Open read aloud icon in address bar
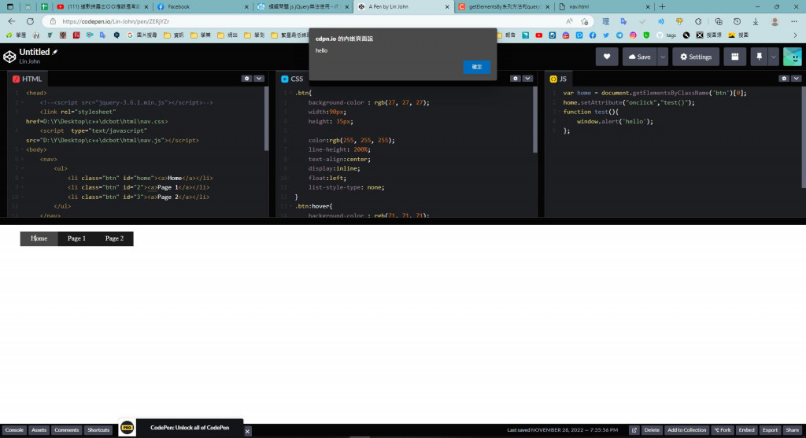 click(x=569, y=21)
